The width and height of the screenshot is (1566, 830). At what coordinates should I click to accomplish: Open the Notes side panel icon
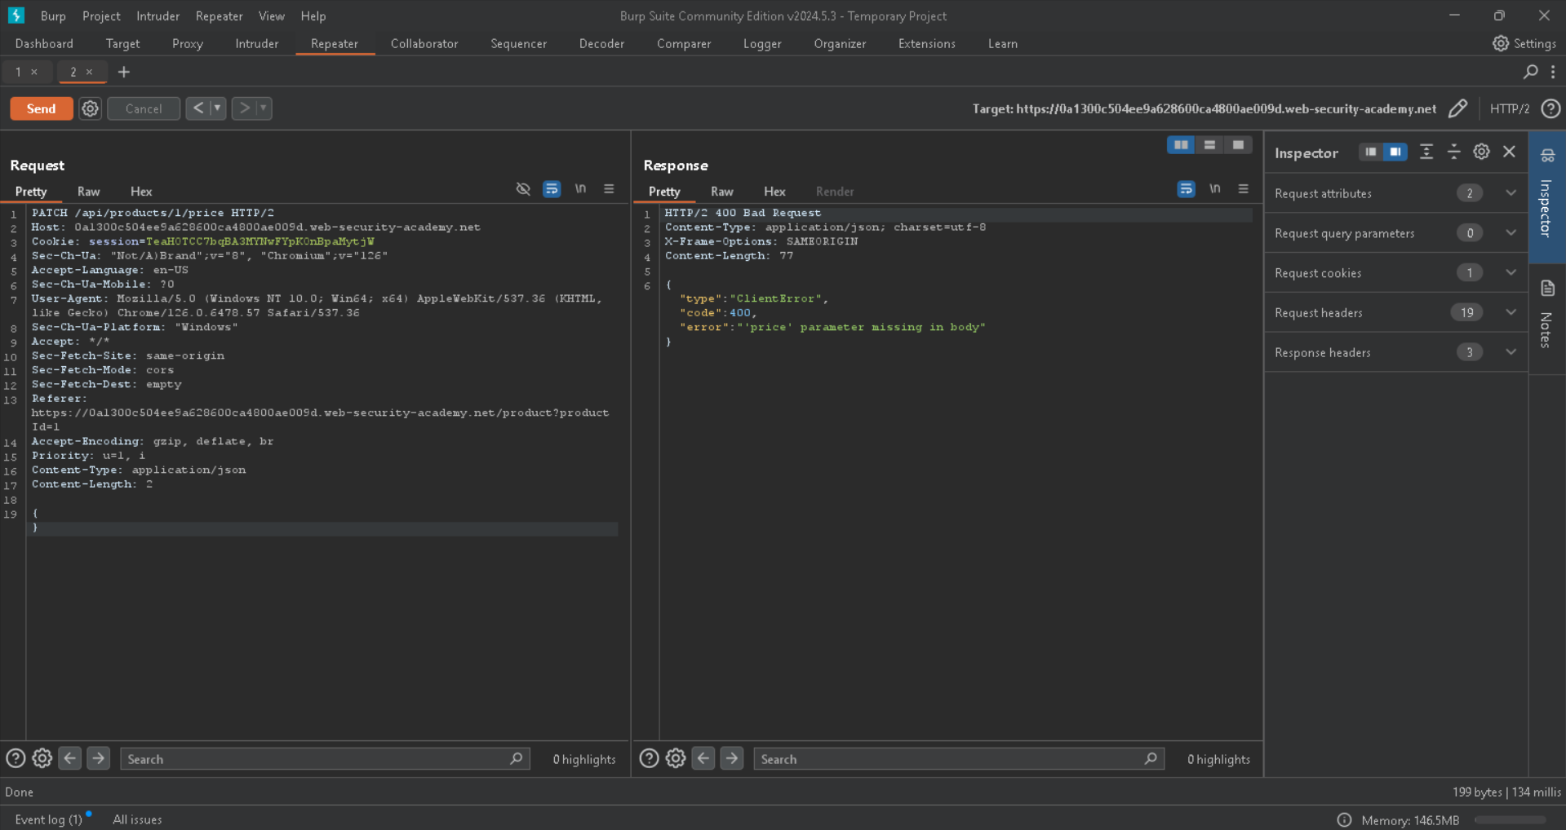[x=1547, y=289]
